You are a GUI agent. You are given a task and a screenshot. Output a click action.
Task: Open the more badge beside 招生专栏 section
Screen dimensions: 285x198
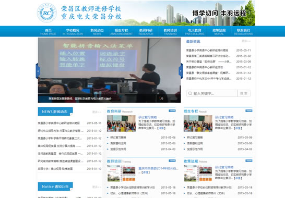249,110
